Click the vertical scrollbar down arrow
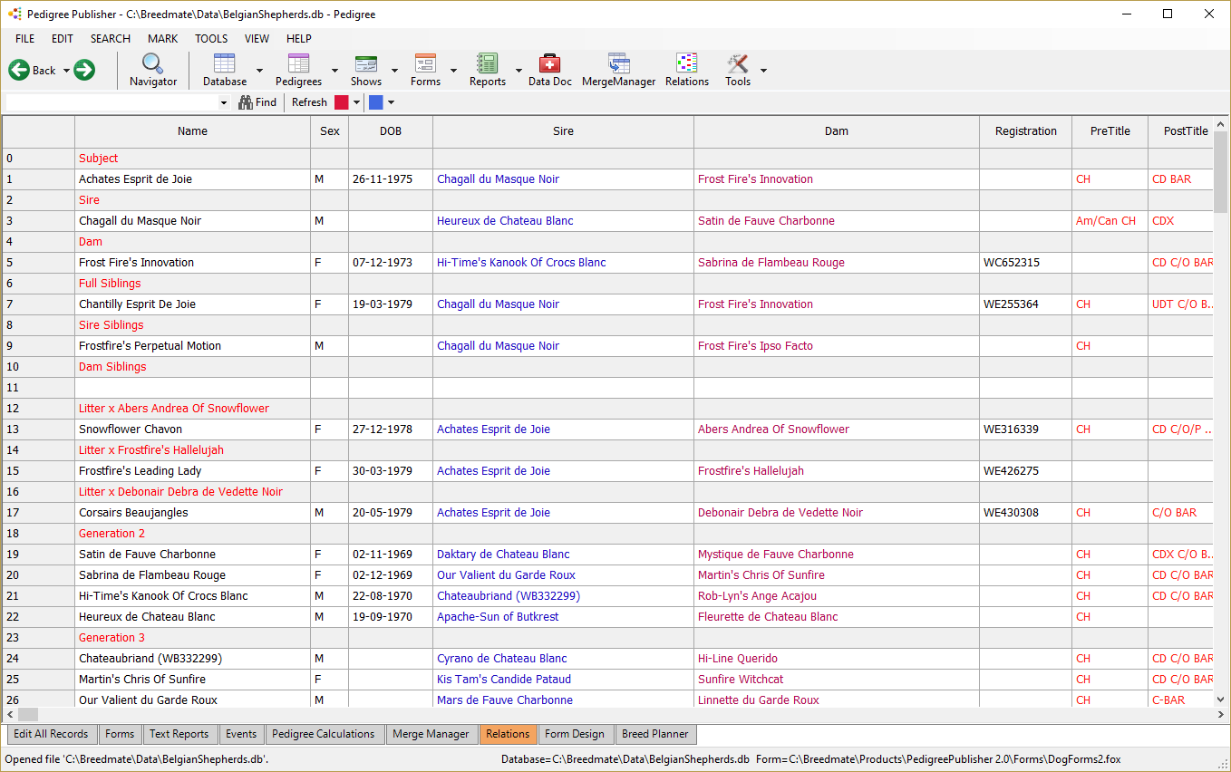This screenshot has width=1231, height=772. coord(1220,699)
